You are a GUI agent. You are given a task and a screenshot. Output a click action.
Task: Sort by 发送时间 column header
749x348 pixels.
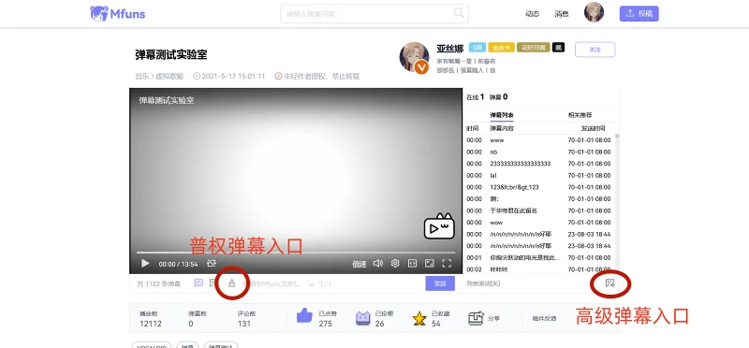593,128
